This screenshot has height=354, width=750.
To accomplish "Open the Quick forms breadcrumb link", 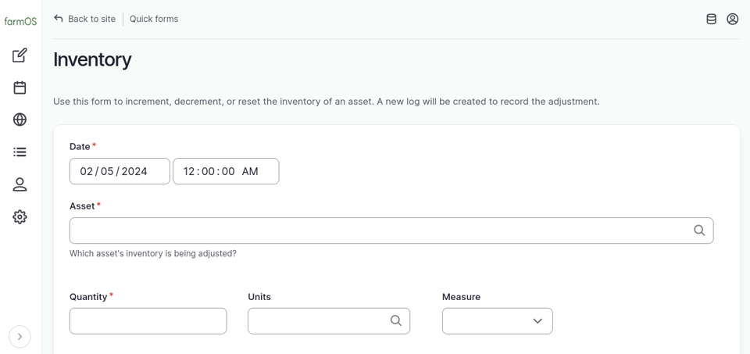I will (x=154, y=19).
